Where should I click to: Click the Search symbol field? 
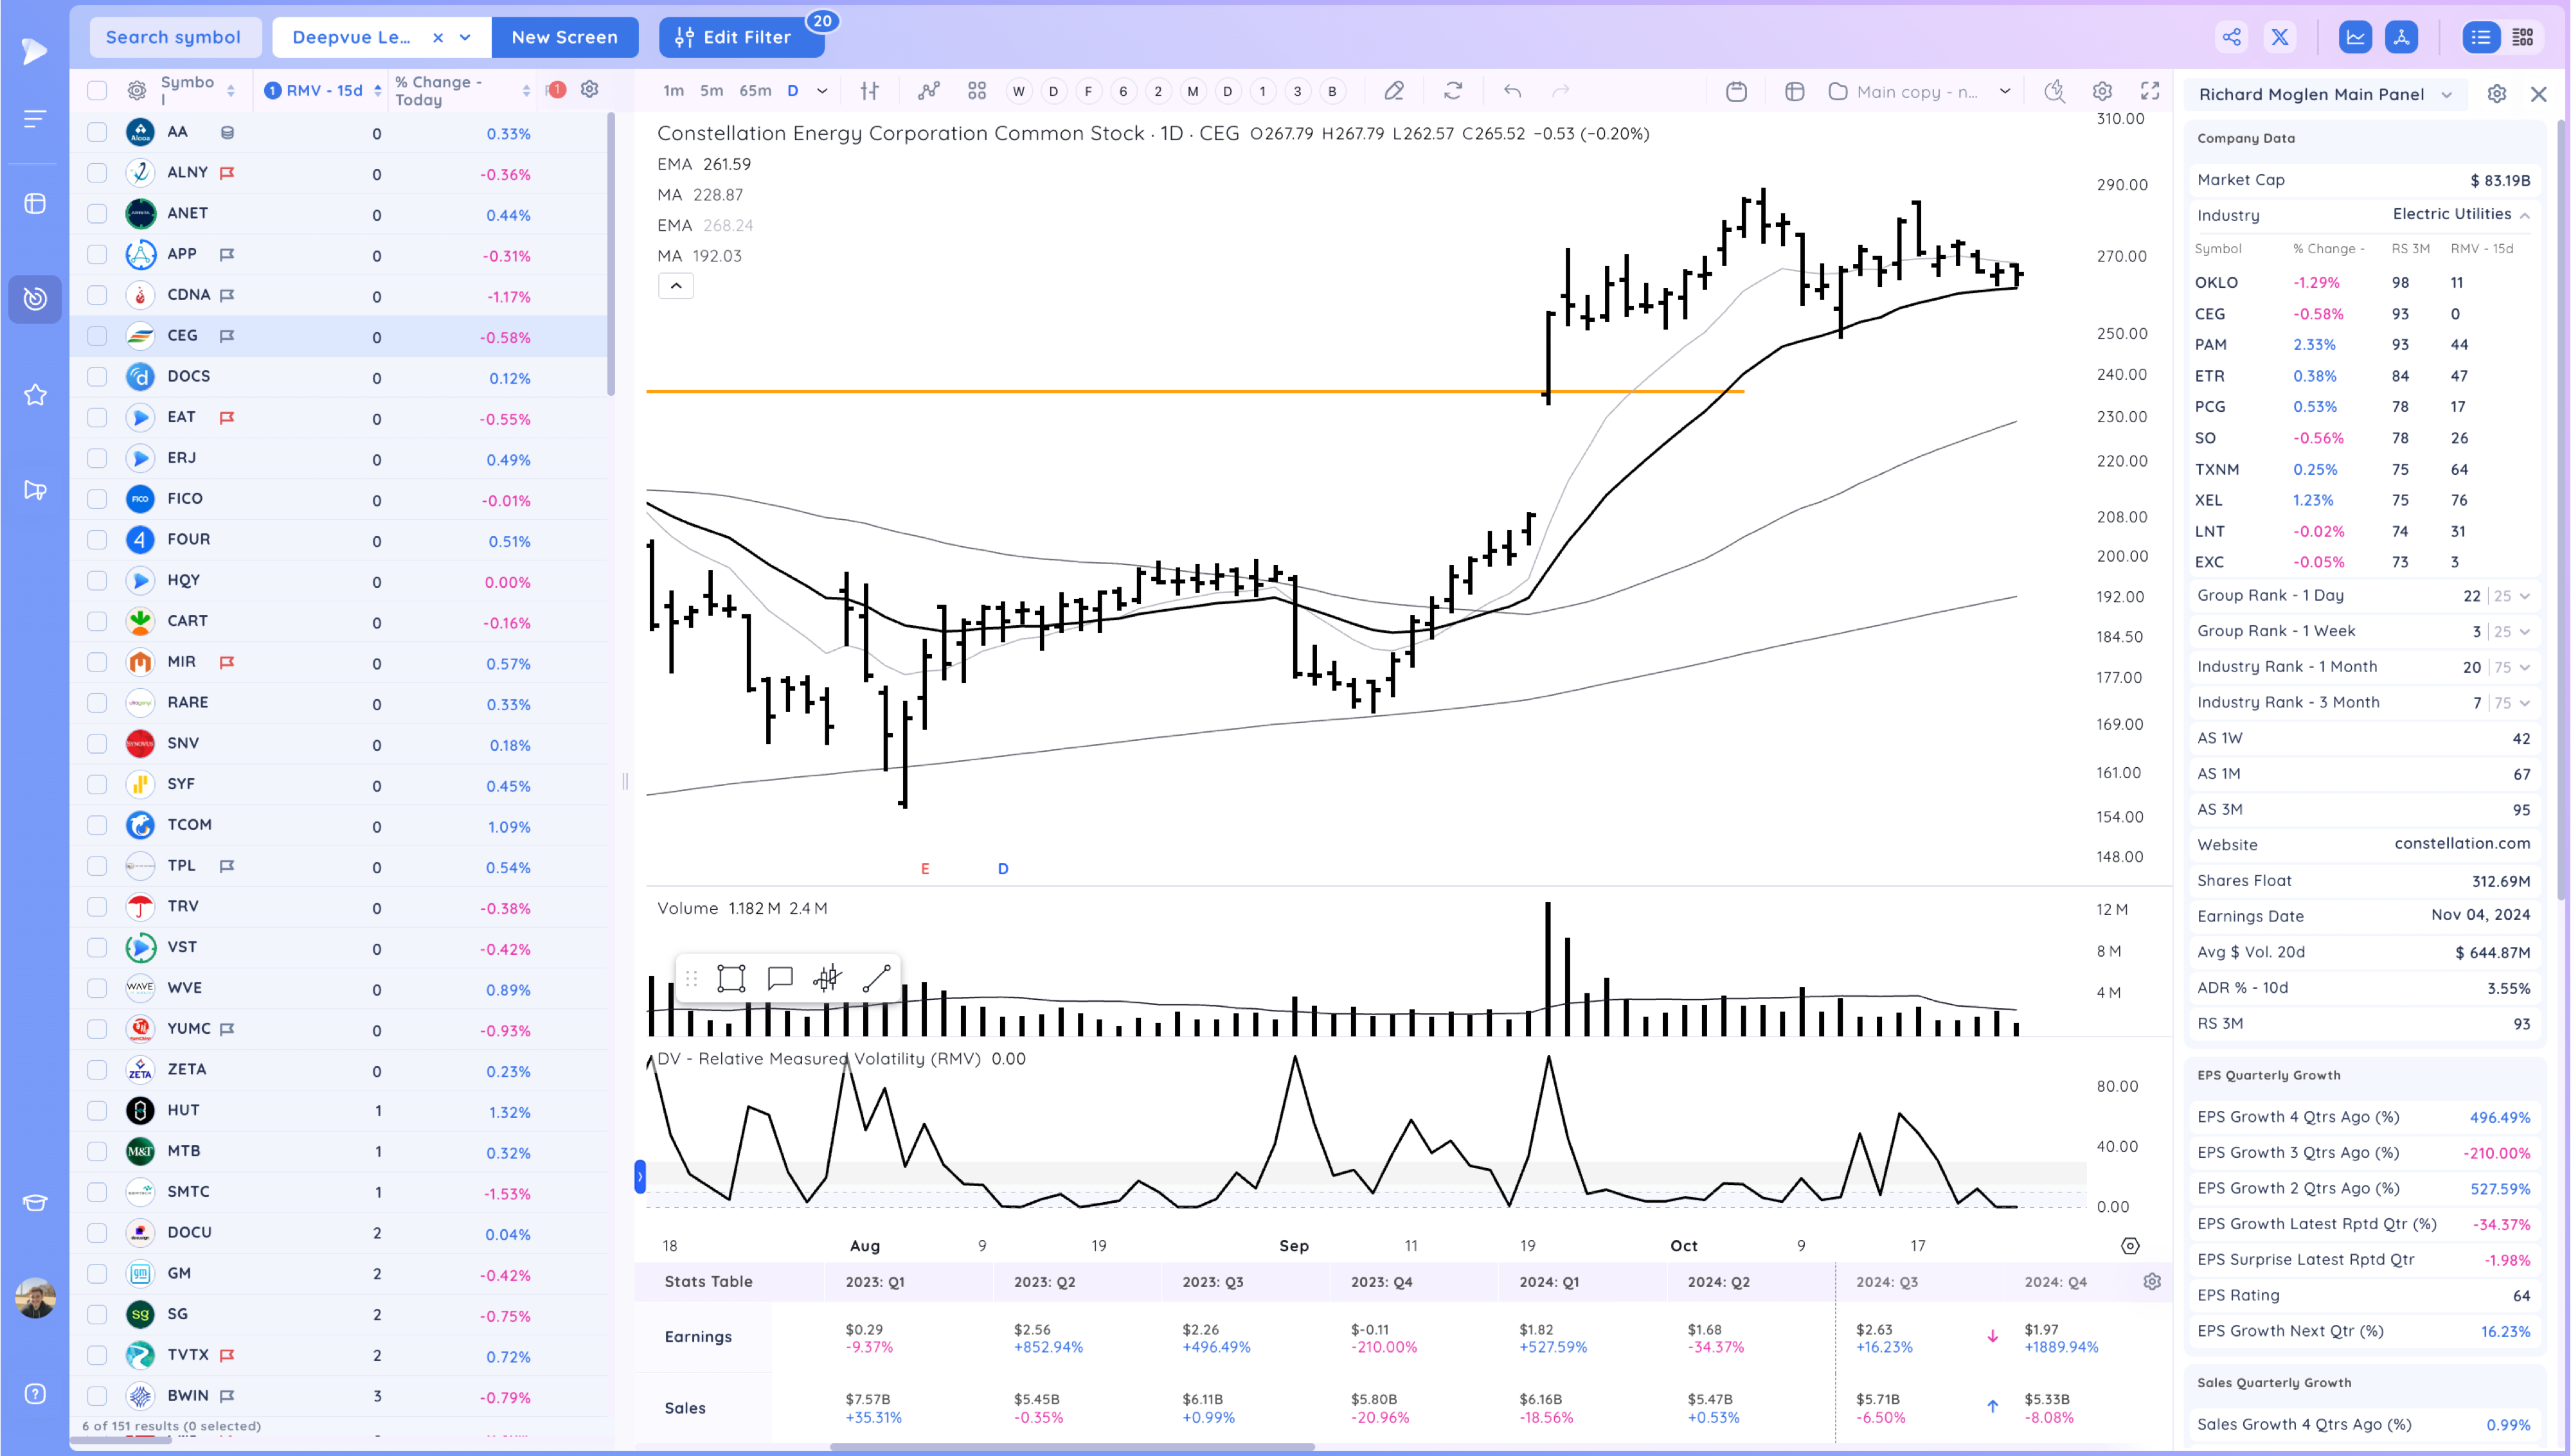(173, 37)
